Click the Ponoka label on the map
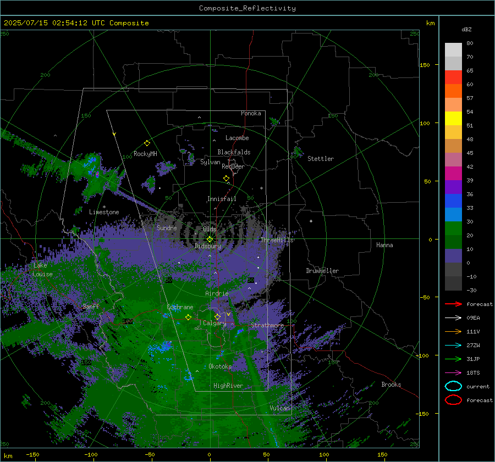Screen dimensions: 495x462 click(x=251, y=113)
